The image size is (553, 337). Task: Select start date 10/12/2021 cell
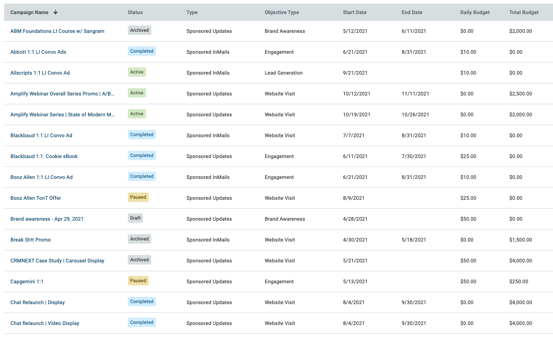tap(356, 93)
